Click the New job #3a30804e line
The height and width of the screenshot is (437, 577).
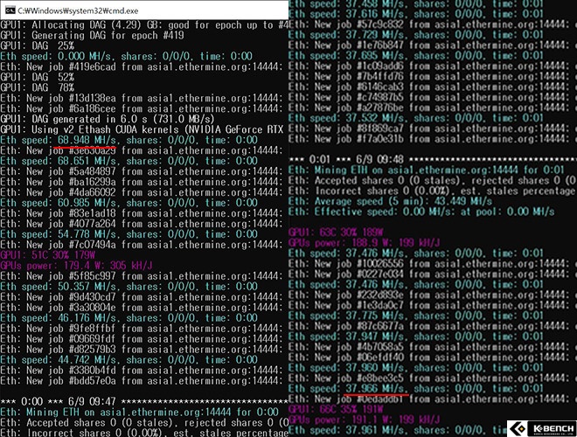point(142,308)
